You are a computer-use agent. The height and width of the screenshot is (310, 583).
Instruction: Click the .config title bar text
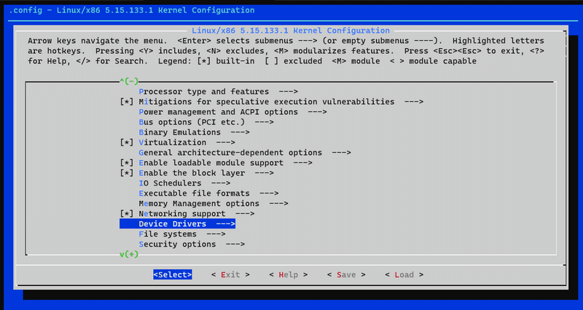click(132, 10)
